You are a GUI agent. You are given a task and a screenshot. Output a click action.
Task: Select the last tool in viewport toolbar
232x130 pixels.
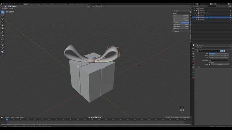coord(3,55)
